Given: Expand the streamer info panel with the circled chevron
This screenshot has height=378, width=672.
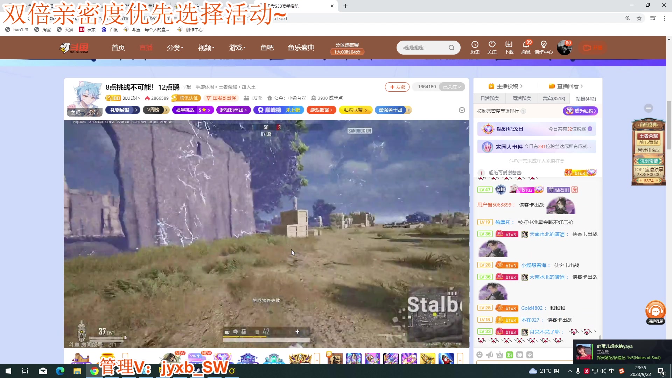Looking at the screenshot, I should coord(462,110).
